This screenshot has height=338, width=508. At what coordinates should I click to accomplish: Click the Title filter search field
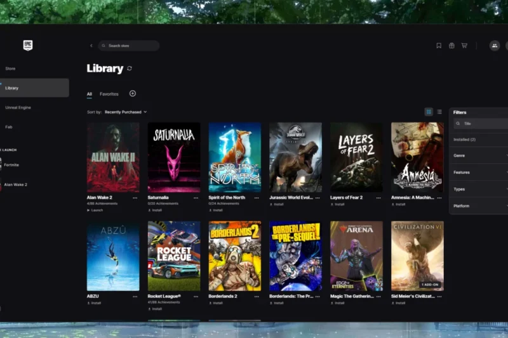point(481,124)
